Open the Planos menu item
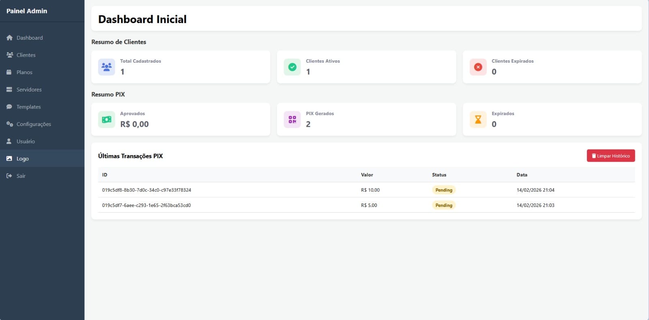This screenshot has height=320, width=649. point(42,72)
